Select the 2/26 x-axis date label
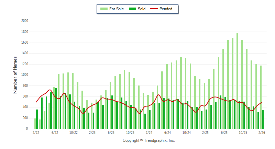This screenshot has width=275, height=149. [x=262, y=132]
